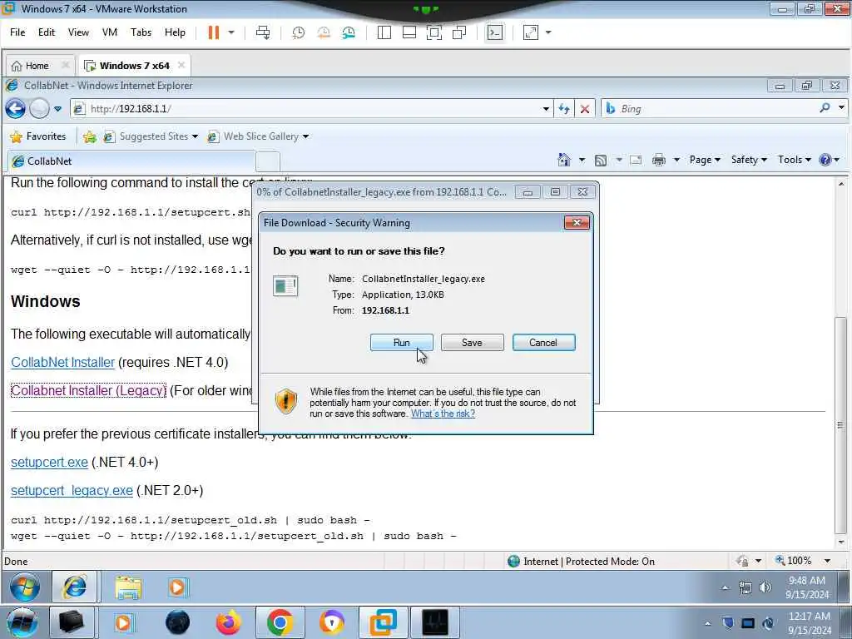Revert the VM to its previous snapshot
Image resolution: width=852 pixels, height=639 pixels.
tap(324, 32)
